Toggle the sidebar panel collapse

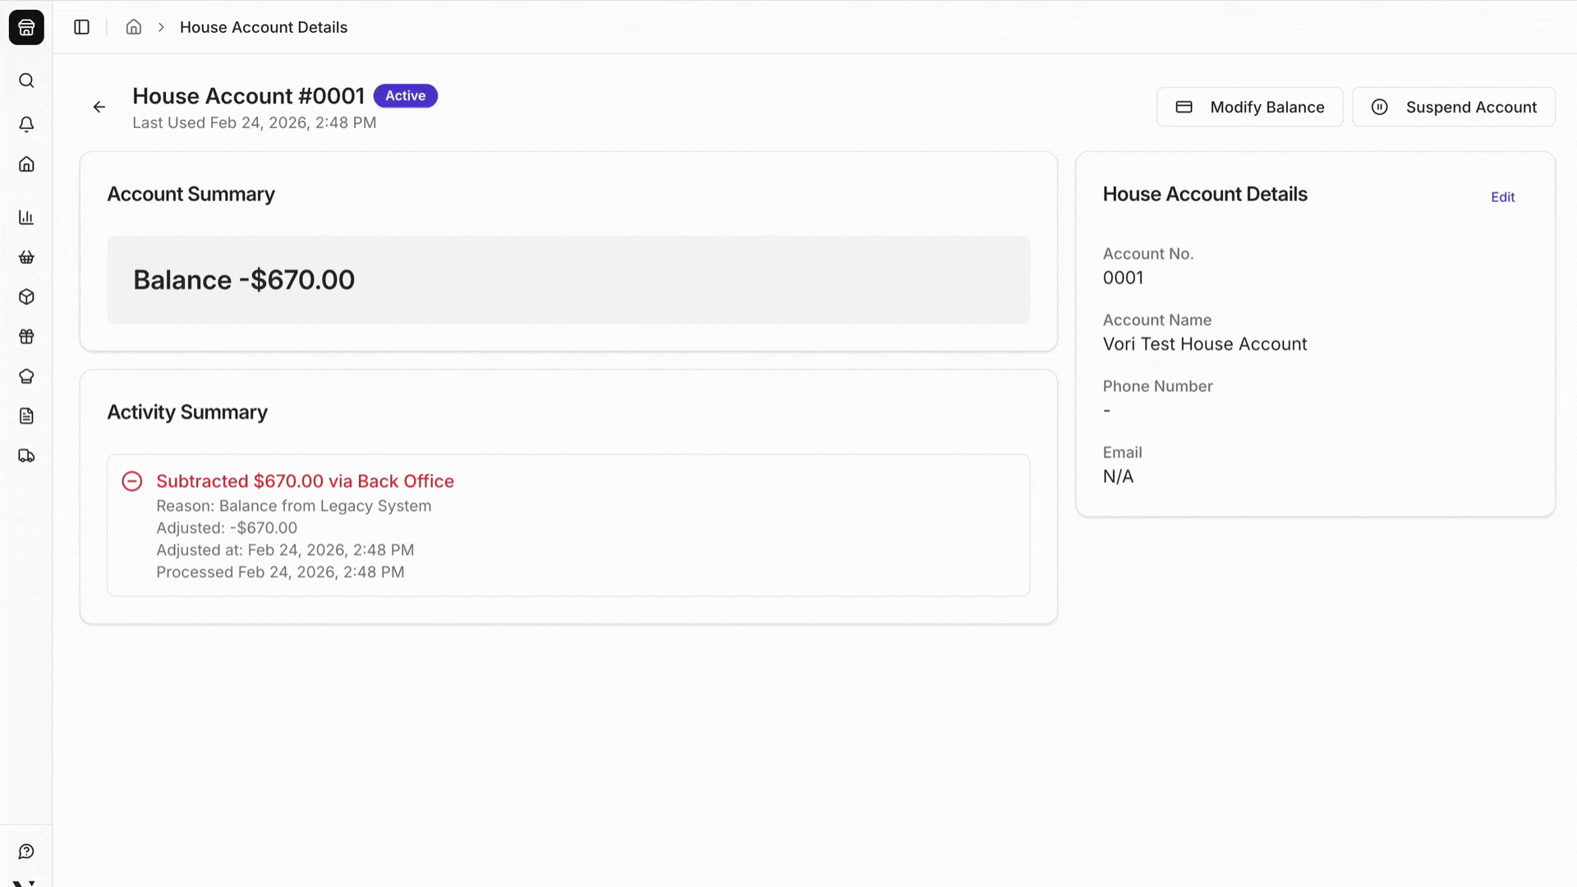(x=81, y=27)
